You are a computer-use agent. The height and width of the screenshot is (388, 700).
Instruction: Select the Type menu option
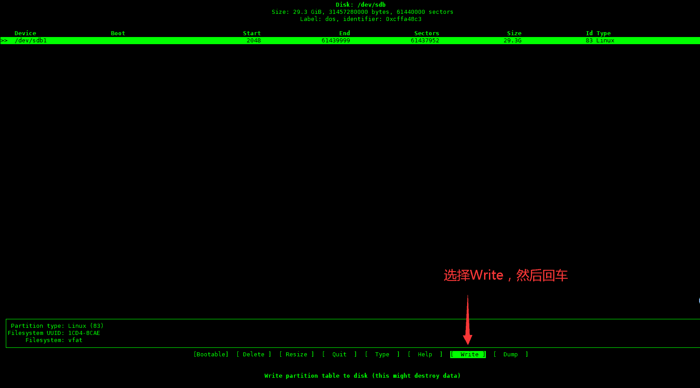[x=382, y=355]
